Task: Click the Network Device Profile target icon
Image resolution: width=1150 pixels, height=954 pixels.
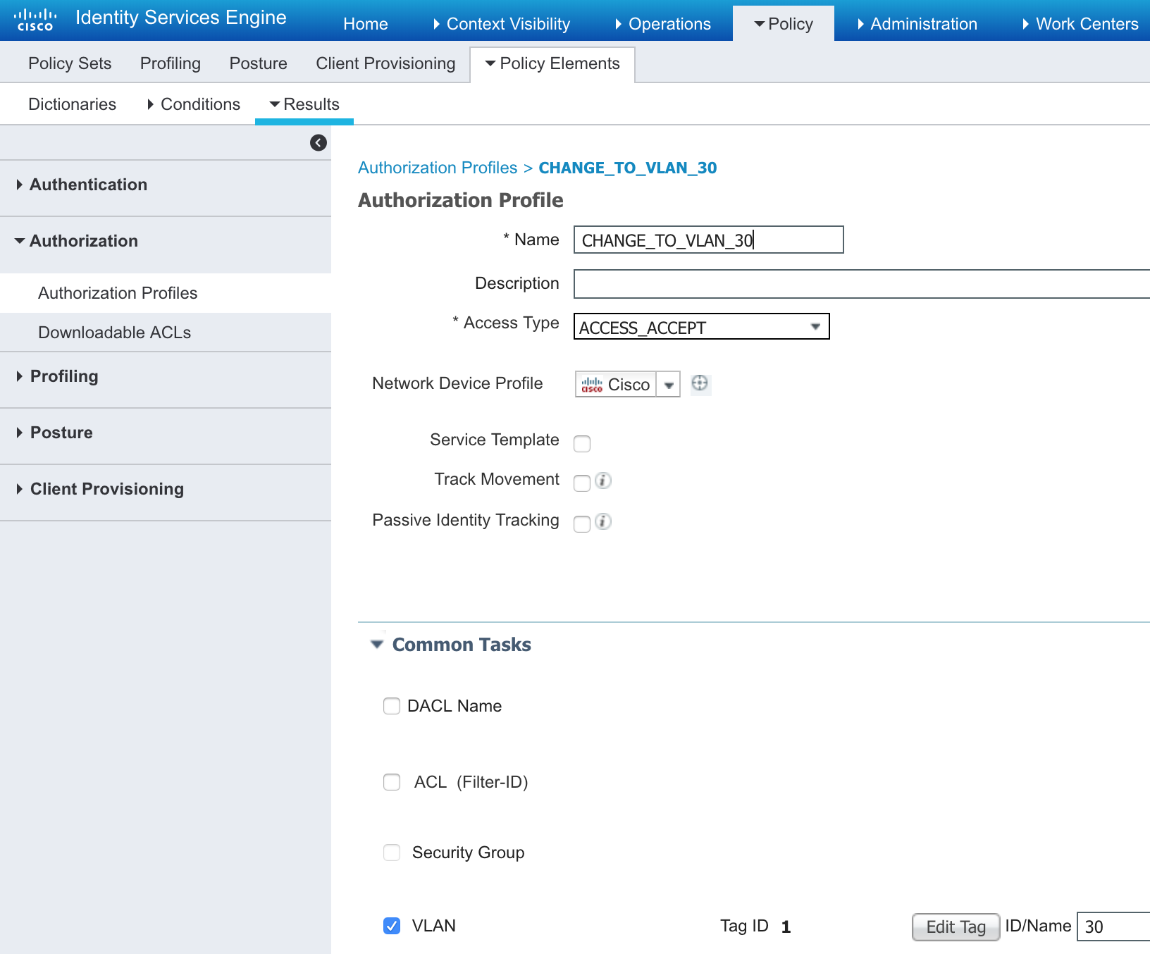Action: [700, 383]
